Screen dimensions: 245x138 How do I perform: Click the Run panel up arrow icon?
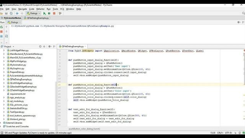click(x=7, y=27)
